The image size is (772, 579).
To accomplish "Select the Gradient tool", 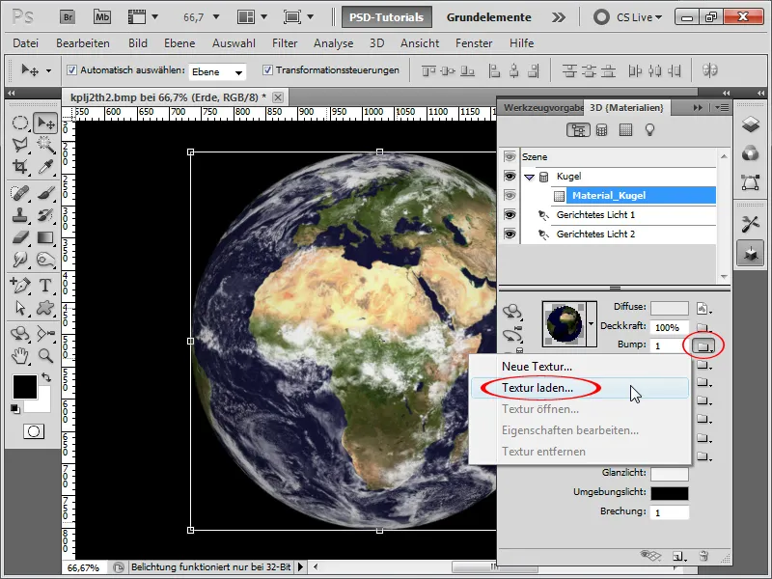I will click(x=45, y=237).
